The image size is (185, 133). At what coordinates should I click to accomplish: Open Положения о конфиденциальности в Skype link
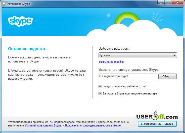click(x=93, y=125)
